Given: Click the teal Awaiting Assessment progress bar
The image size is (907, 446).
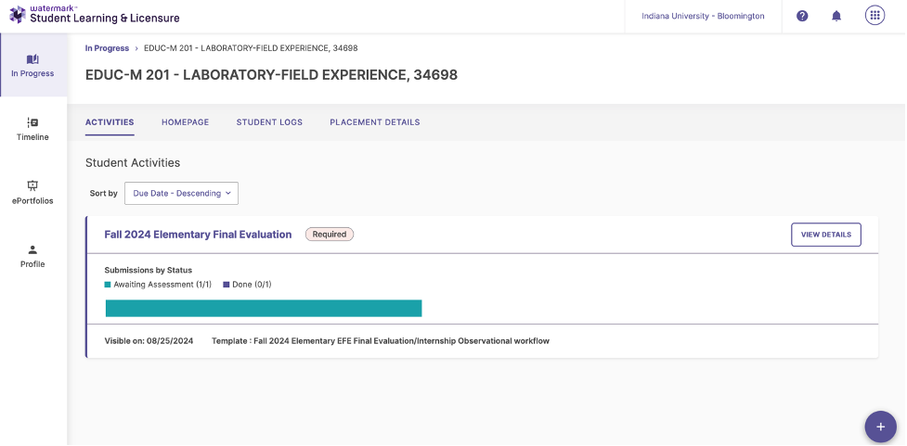Looking at the screenshot, I should 264,308.
